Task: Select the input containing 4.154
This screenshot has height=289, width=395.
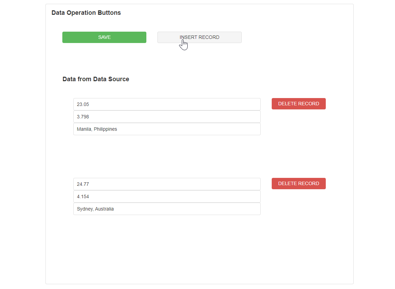Action: (167, 196)
